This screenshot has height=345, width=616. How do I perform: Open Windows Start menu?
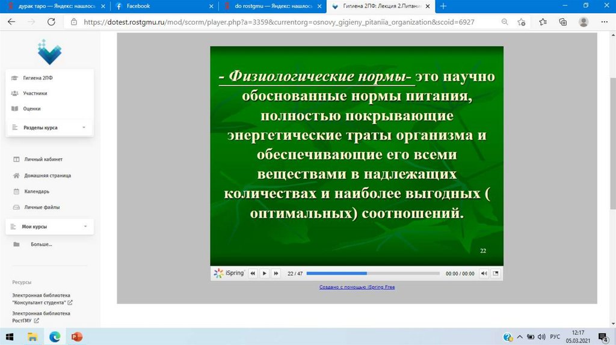[10, 337]
